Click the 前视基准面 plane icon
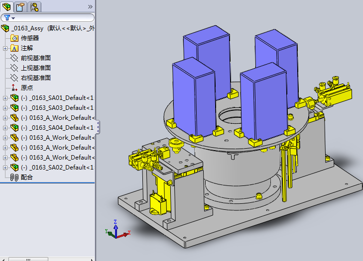Viewport: 363px width, 261px height. coord(14,58)
